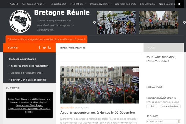Open Nantes rally article photo
Image resolution: width=186 pixels, height=124 pixels.
coord(100,85)
